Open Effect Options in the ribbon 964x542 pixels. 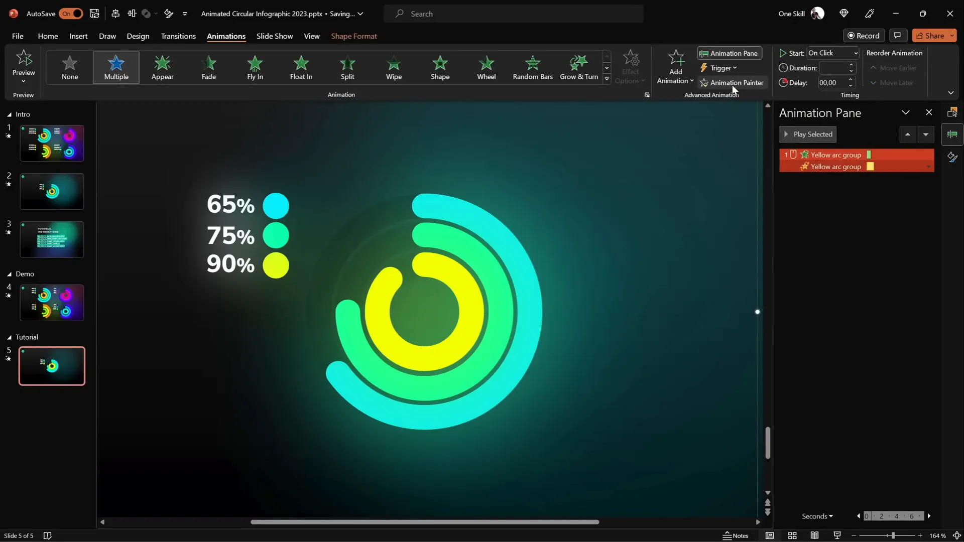631,68
